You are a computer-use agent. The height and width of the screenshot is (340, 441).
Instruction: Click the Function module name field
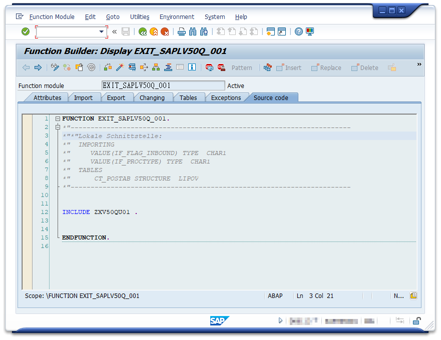pos(163,85)
